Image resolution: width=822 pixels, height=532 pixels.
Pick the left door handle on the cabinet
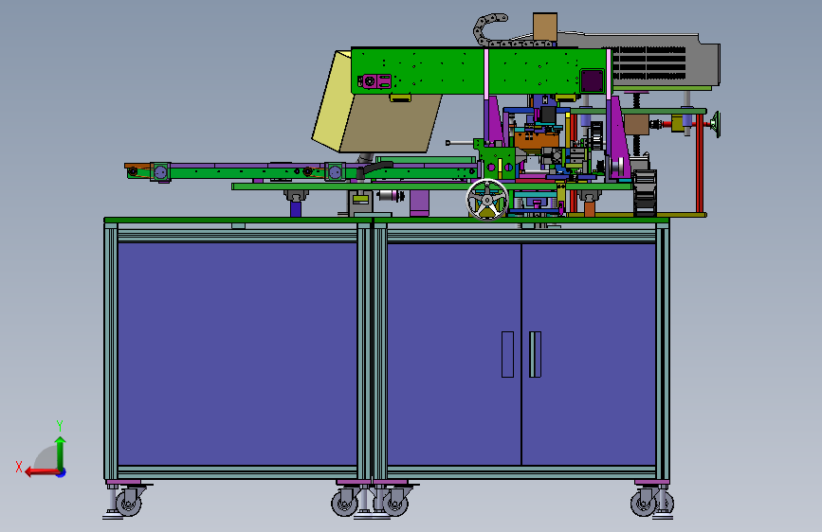507,354
